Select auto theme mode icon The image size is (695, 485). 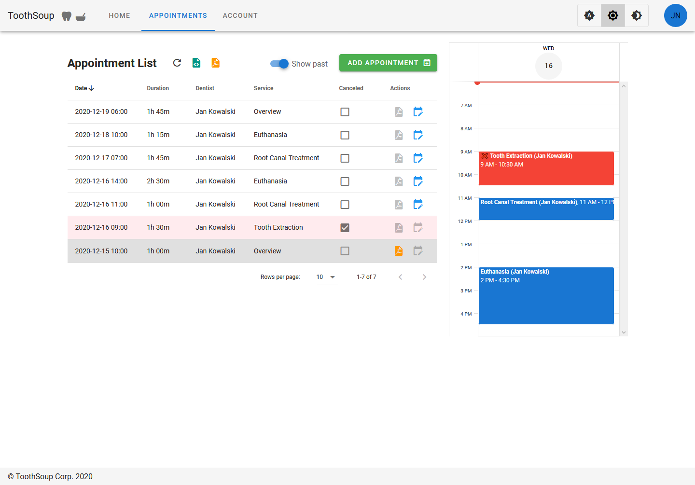[589, 15]
